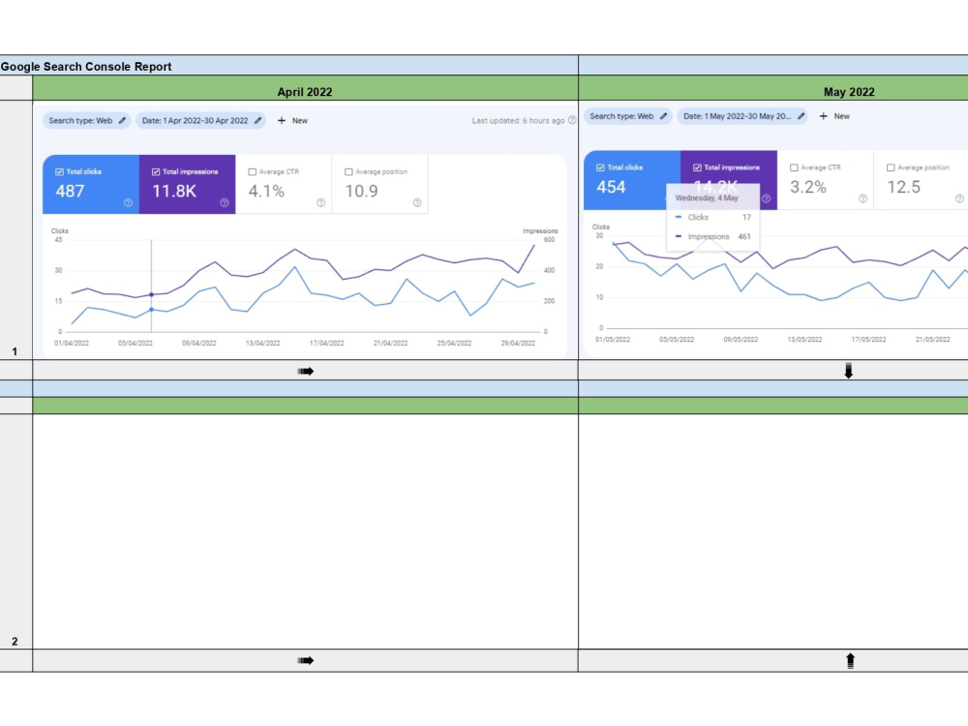Click 29/04/2022 label on April chart axis
This screenshot has width=968, height=726.
coord(518,344)
